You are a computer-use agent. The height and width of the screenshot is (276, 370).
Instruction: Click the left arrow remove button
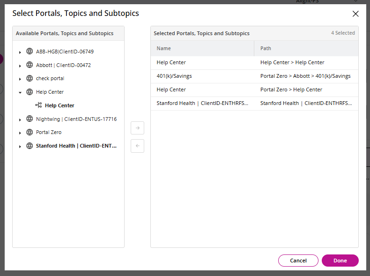(137, 146)
